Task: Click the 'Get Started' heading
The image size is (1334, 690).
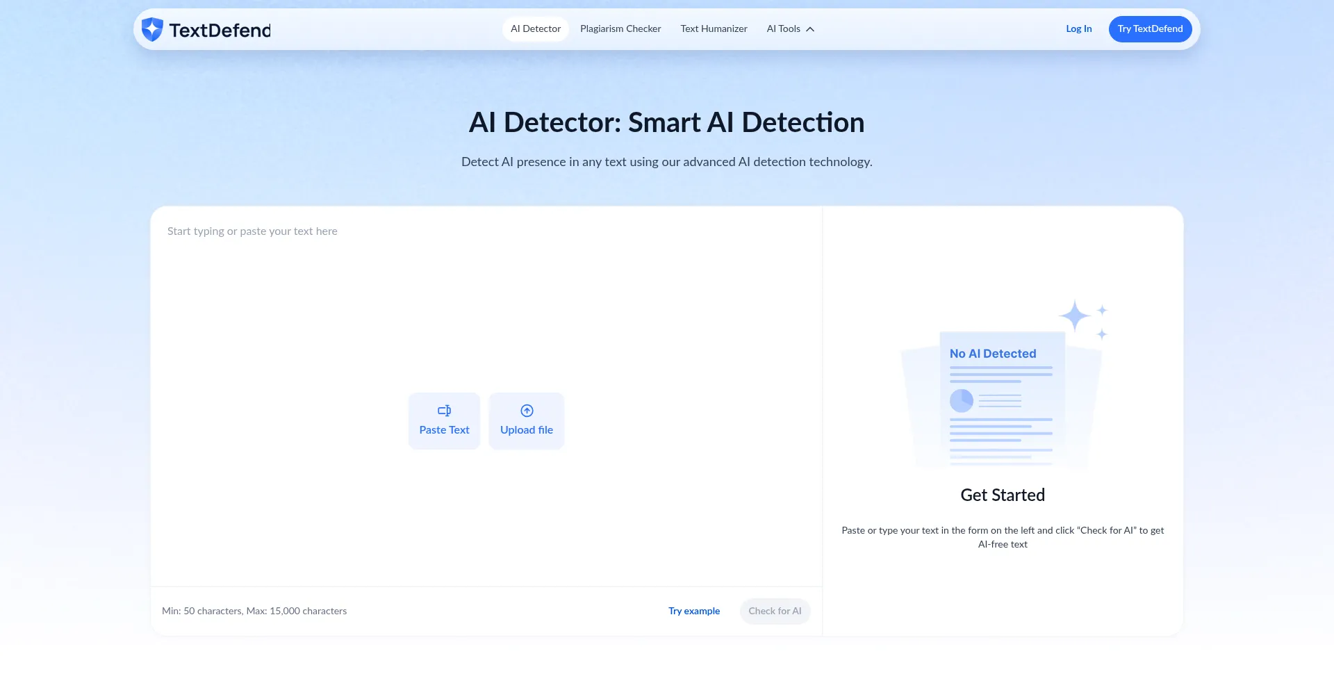Action: (1003, 495)
